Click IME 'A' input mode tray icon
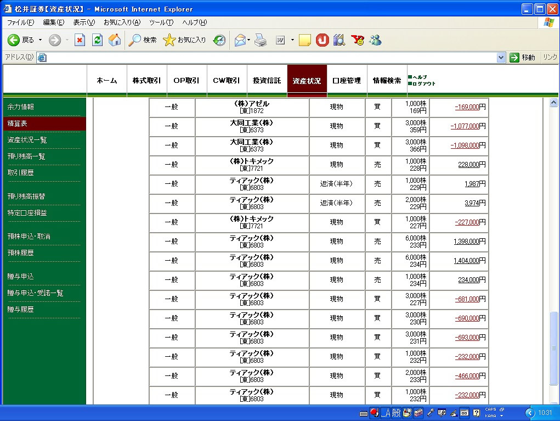560x421 pixels. 386,413
